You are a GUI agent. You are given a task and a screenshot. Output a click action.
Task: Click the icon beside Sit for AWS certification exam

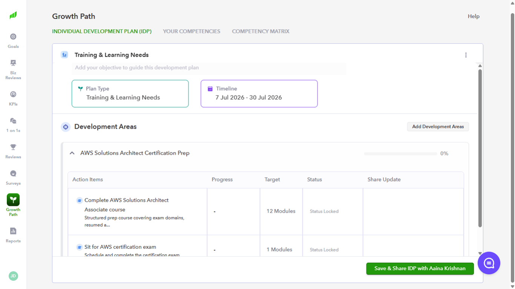(x=79, y=247)
